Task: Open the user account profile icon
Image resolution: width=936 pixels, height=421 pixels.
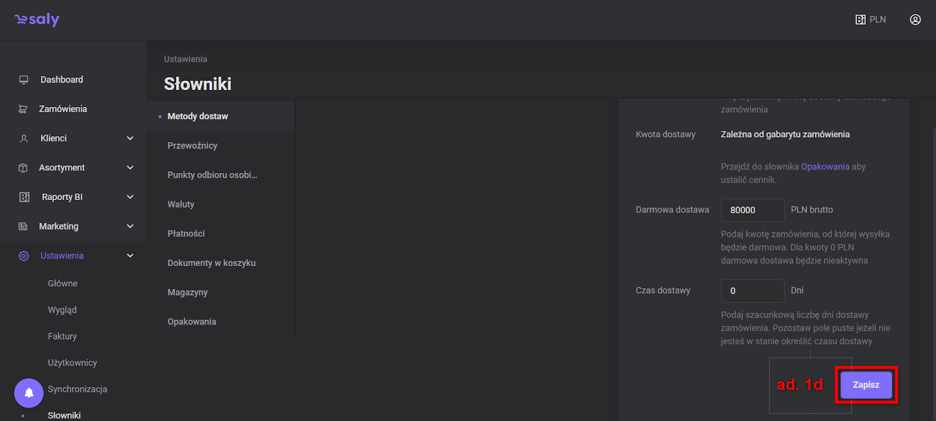Action: pyautogui.click(x=915, y=20)
